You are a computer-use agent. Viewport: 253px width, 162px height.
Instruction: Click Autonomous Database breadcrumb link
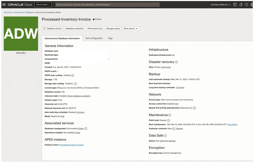pyautogui.click(x=24, y=12)
